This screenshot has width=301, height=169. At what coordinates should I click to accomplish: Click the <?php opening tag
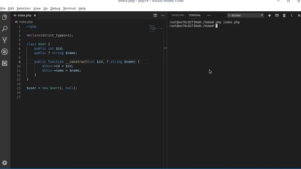coord(32,27)
